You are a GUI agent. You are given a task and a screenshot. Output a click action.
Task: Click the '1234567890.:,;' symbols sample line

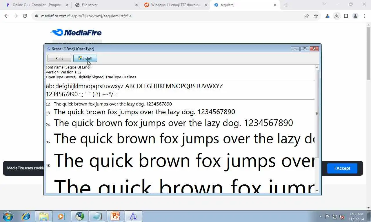pyautogui.click(x=81, y=94)
